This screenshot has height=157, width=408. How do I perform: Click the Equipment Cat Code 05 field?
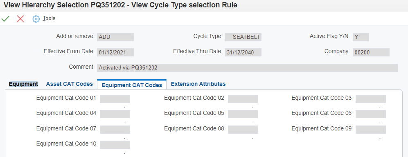coord(243,114)
